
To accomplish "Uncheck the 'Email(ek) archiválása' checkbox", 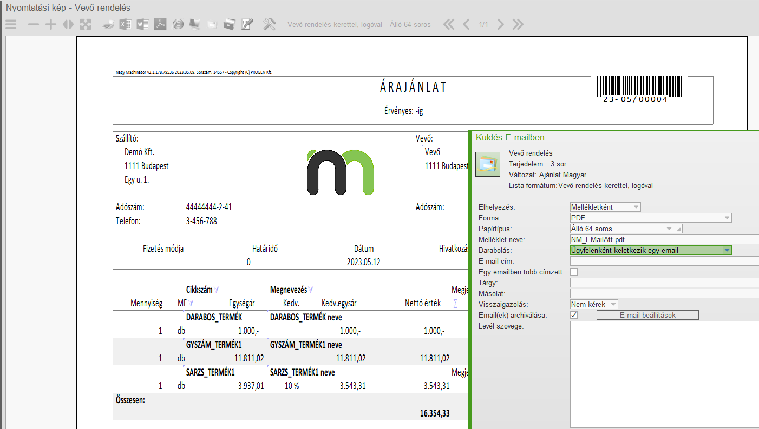I will (x=574, y=315).
